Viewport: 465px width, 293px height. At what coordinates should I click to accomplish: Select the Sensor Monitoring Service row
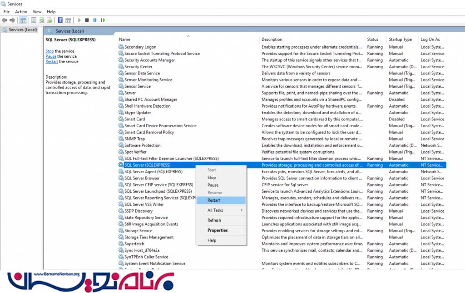click(282, 79)
